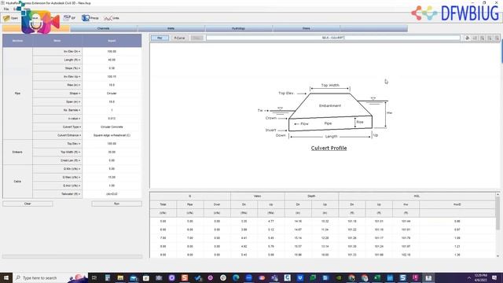Image resolution: width=503 pixels, height=283 pixels.
Task: Open the Tailwater (ft) dropdown value
Action: (112, 194)
